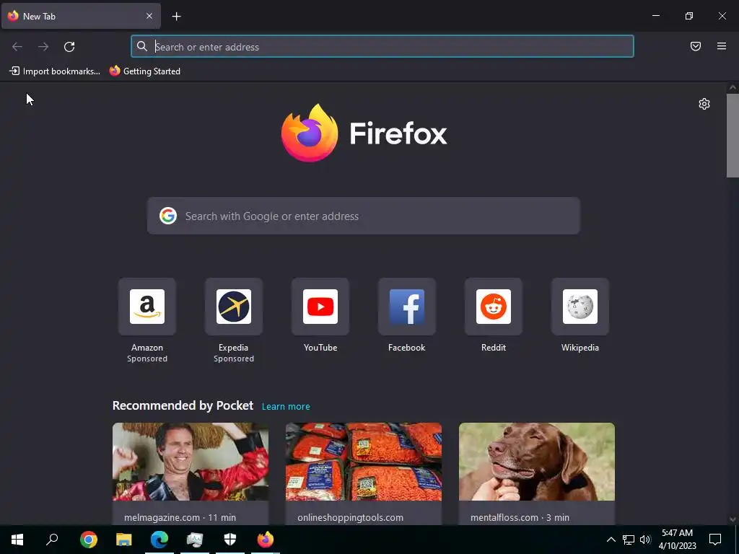Click the page vertical scrollbar thumb
This screenshot has width=739, height=554.
(x=733, y=136)
